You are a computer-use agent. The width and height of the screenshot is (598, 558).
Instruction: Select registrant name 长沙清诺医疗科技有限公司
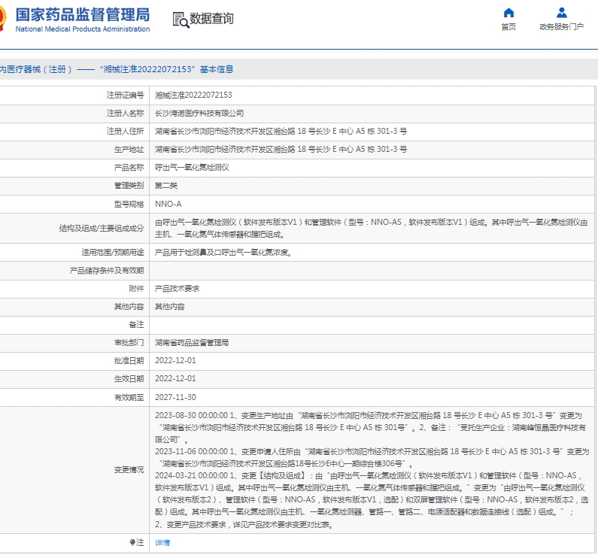(199, 114)
